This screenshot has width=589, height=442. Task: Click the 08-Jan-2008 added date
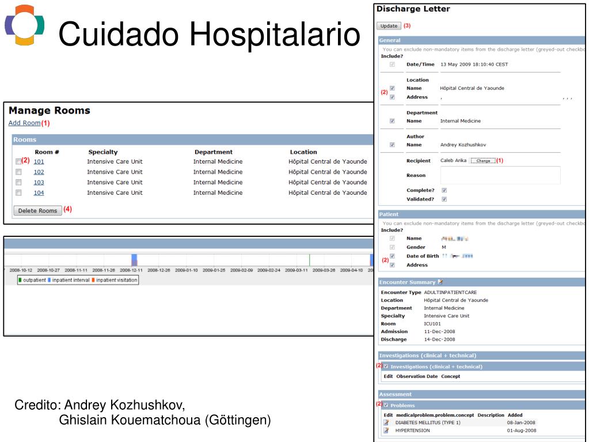coord(521,422)
